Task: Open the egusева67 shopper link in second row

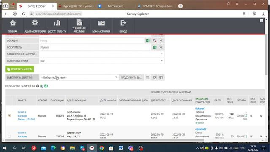Action: point(201,129)
